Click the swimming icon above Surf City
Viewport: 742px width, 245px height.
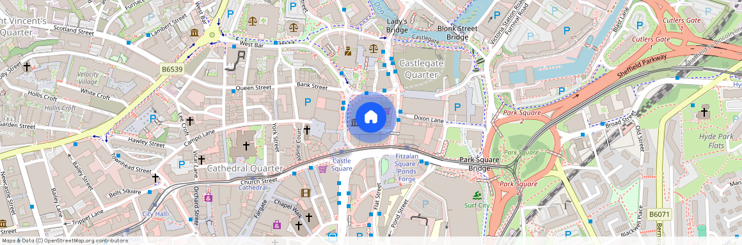pyautogui.click(x=477, y=195)
